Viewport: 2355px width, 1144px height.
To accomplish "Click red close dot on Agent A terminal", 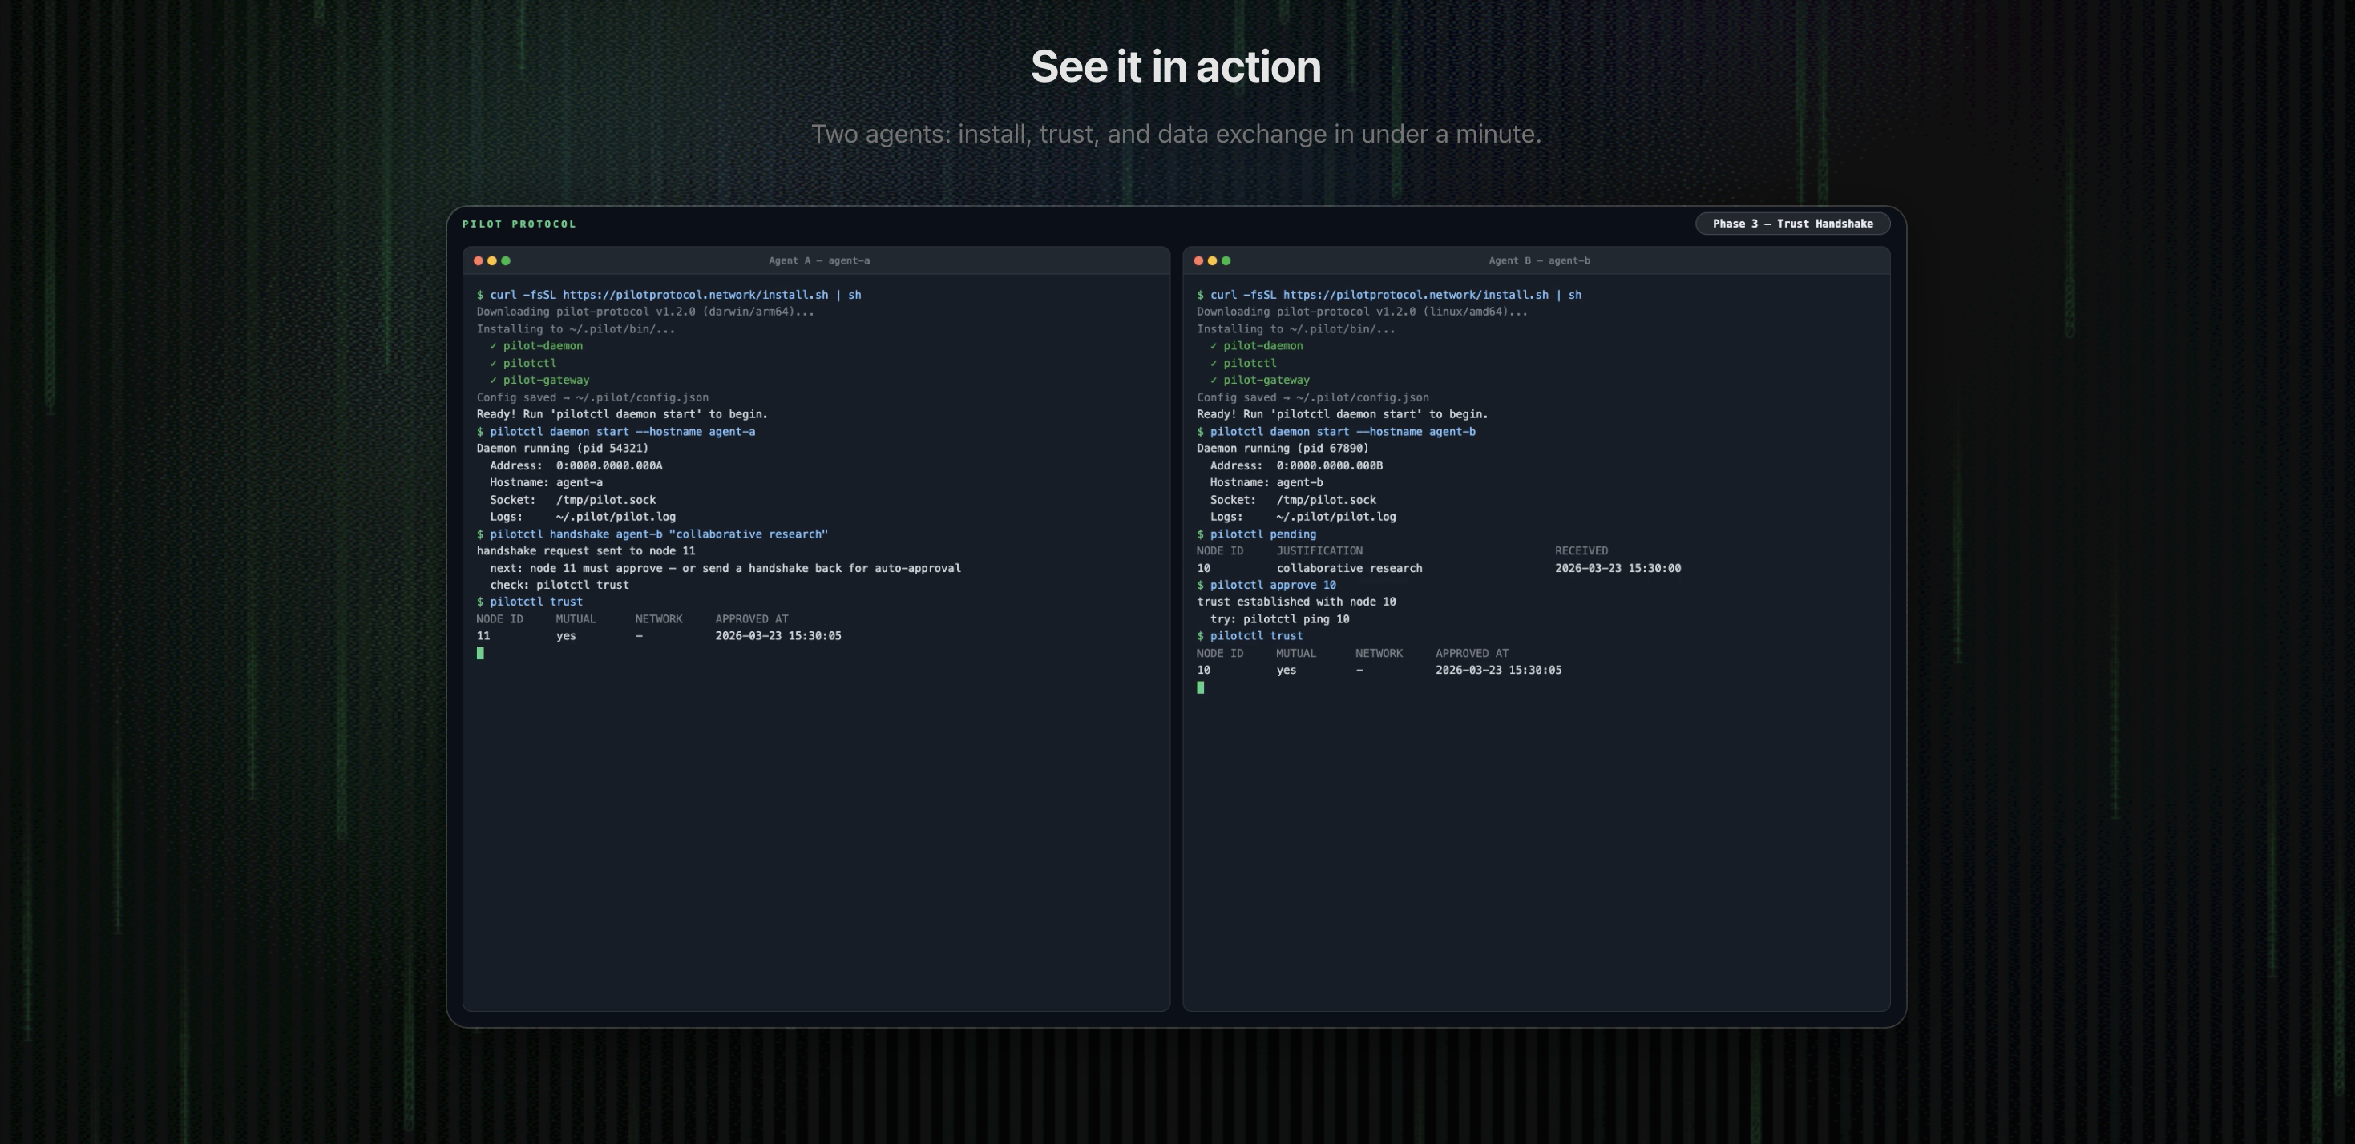I will [x=478, y=260].
